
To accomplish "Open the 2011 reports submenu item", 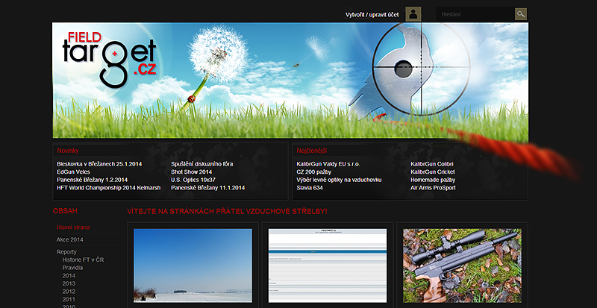I will point(69,299).
